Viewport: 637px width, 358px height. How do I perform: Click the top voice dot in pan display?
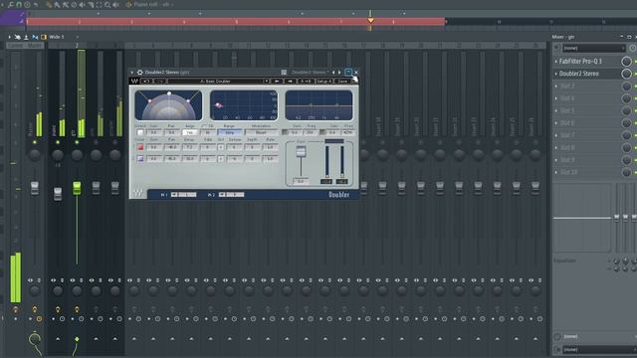tap(169, 93)
